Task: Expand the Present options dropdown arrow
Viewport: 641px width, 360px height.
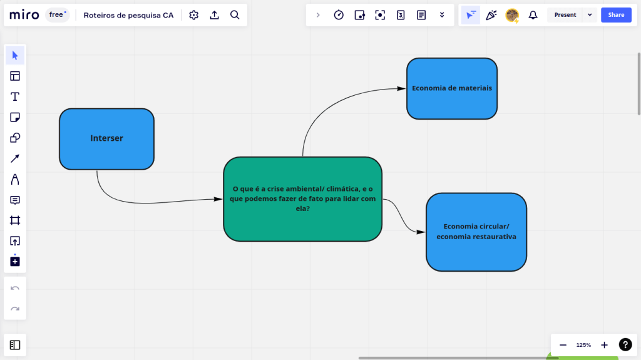Action: pos(590,15)
